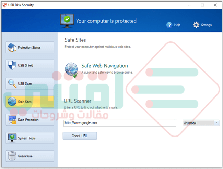Click the Help question mark icon
Screen dimensions: 223x169
pyautogui.click(x=169, y=25)
